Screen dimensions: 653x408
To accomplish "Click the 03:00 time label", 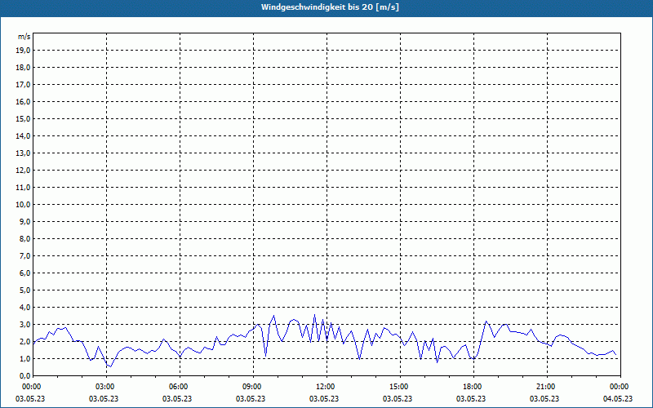I will pyautogui.click(x=107, y=387).
